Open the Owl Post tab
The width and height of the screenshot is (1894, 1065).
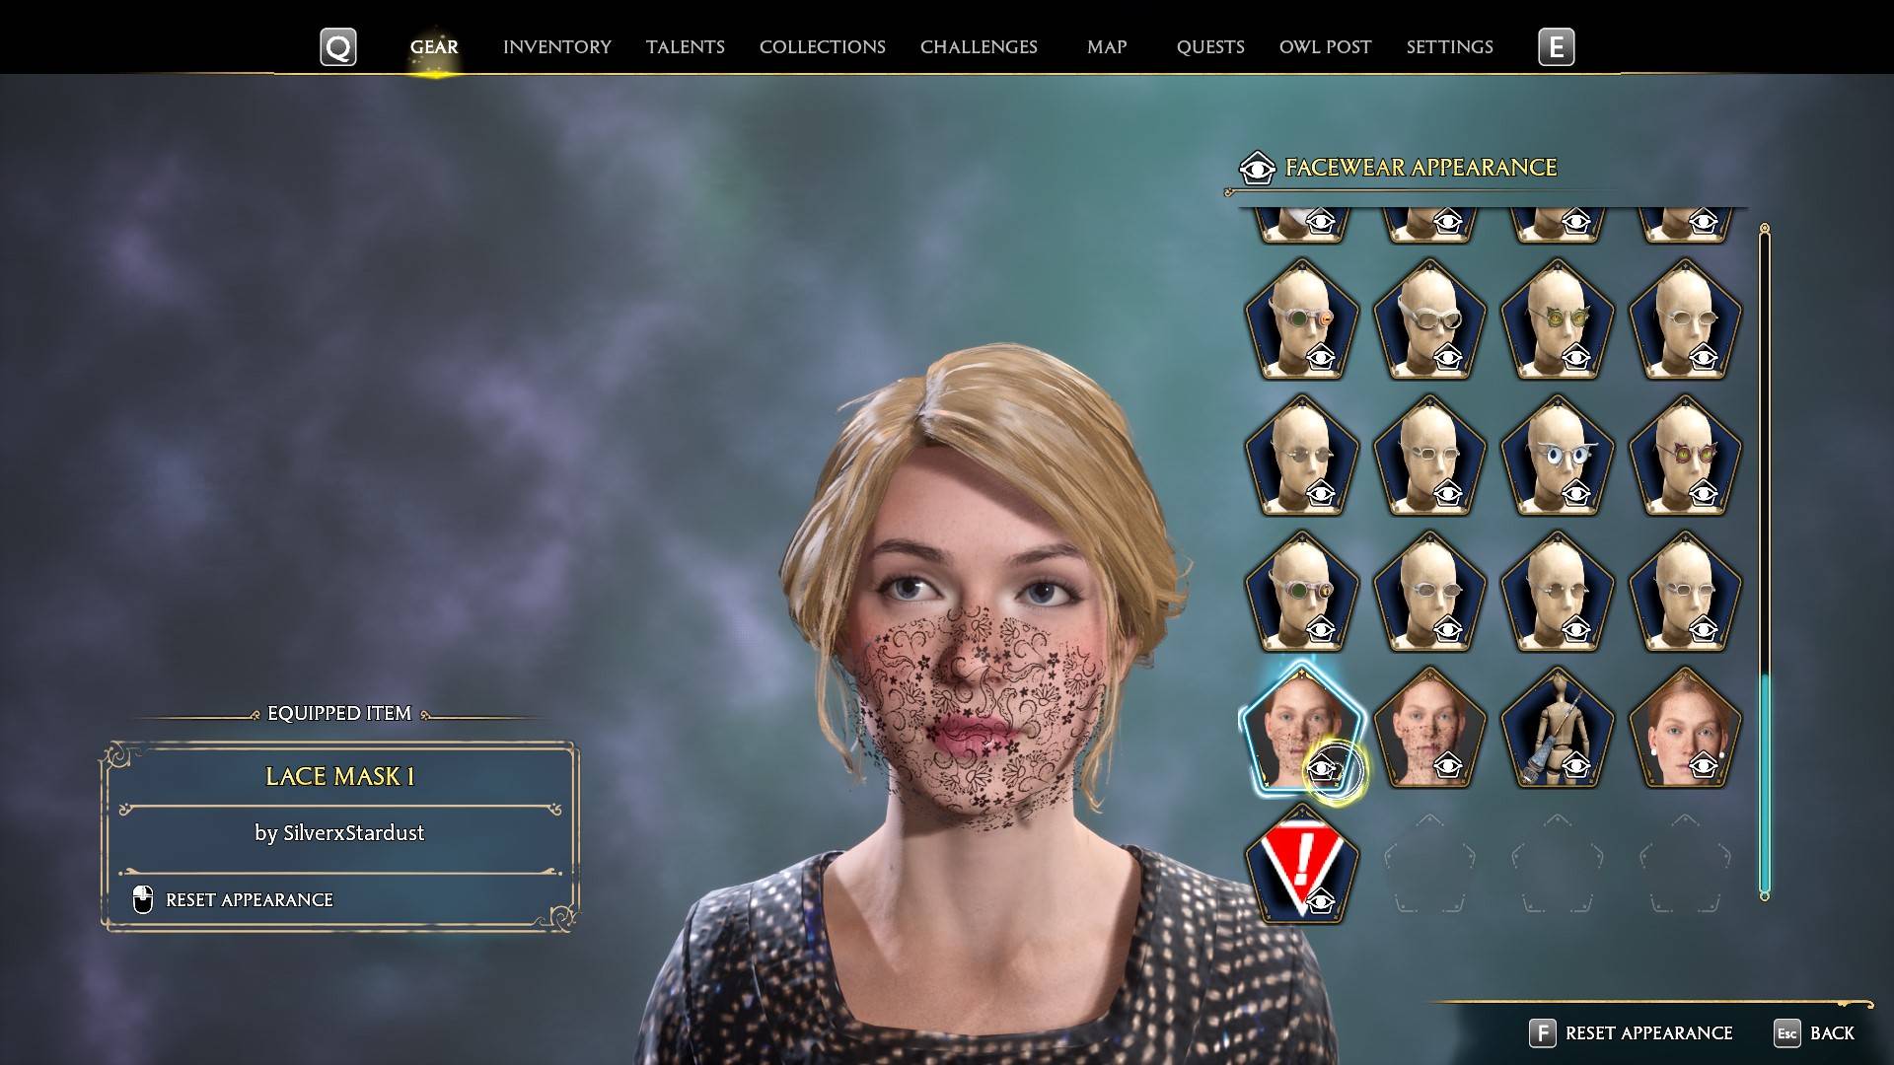[1325, 47]
